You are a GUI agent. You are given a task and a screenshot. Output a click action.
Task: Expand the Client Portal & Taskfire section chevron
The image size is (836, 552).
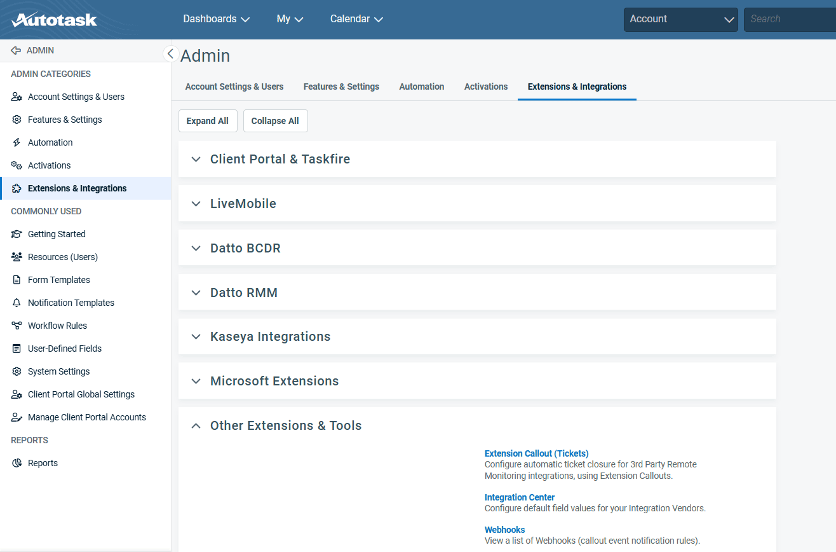pyautogui.click(x=196, y=160)
